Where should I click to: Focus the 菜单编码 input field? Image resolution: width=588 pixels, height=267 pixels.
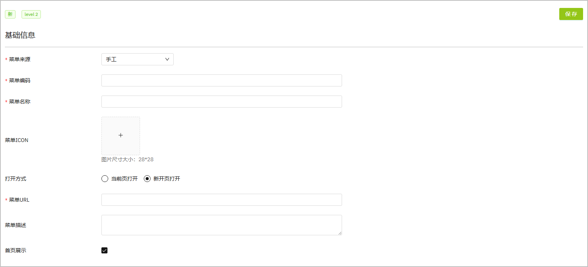click(x=221, y=80)
